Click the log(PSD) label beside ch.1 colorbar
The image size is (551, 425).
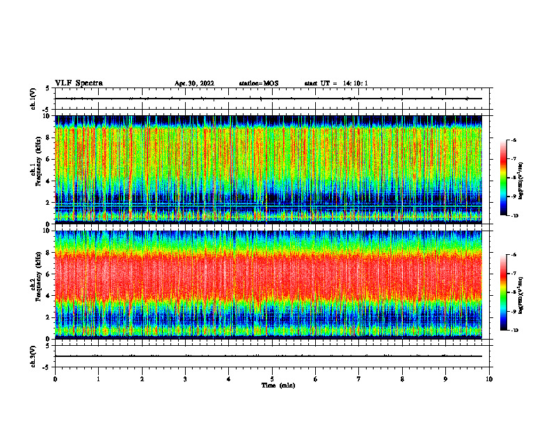[x=521, y=181]
